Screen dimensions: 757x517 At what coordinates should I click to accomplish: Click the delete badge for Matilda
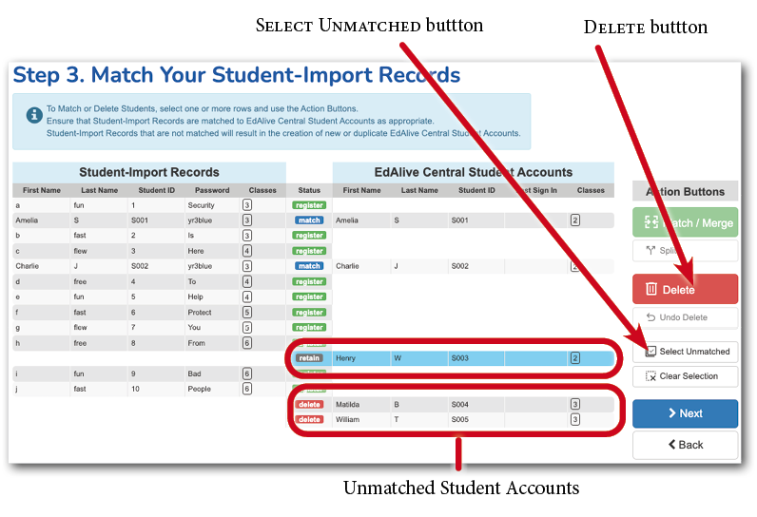coord(309,404)
